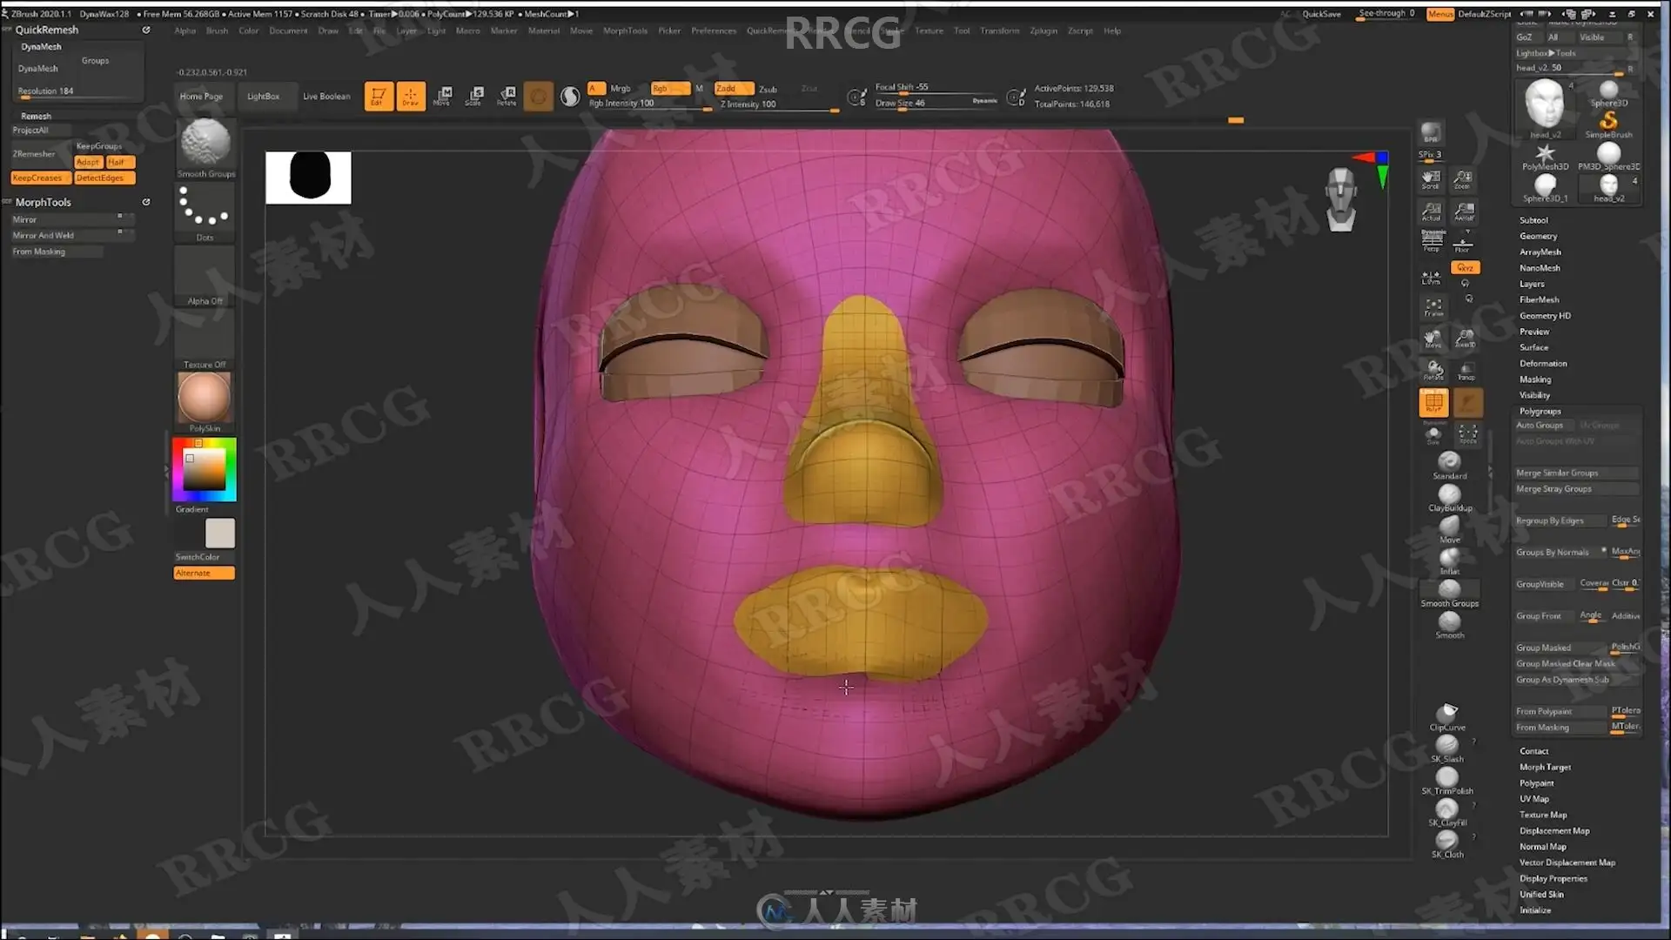The height and width of the screenshot is (940, 1671).
Task: Pick the SK_Cloth brush
Action: pos(1447,844)
